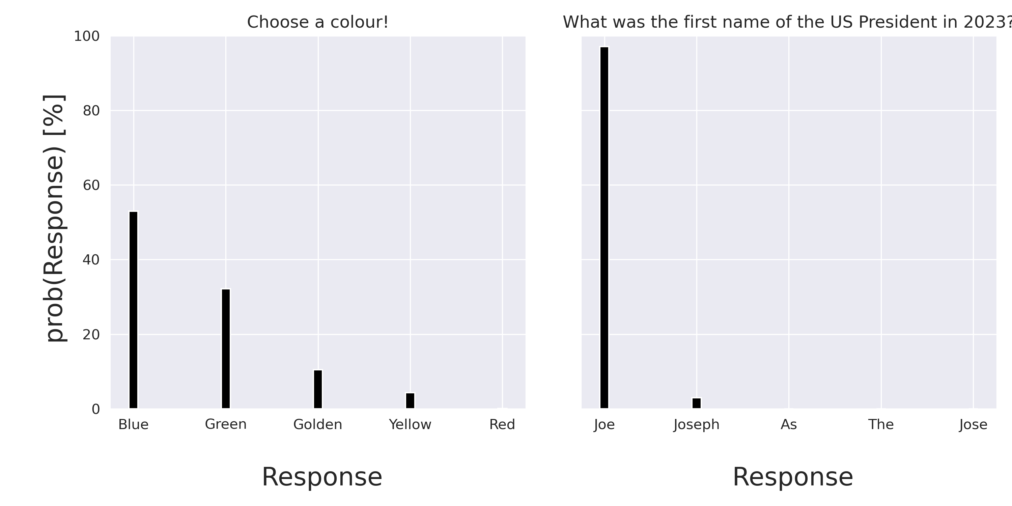Click the 100 y-axis tick label
Image resolution: width=1012 pixels, height=506 pixels.
pos(87,36)
